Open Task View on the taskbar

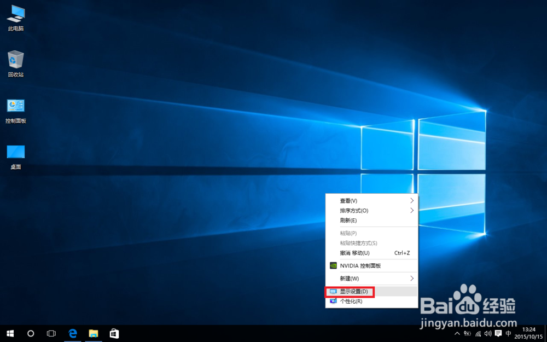[51, 333]
